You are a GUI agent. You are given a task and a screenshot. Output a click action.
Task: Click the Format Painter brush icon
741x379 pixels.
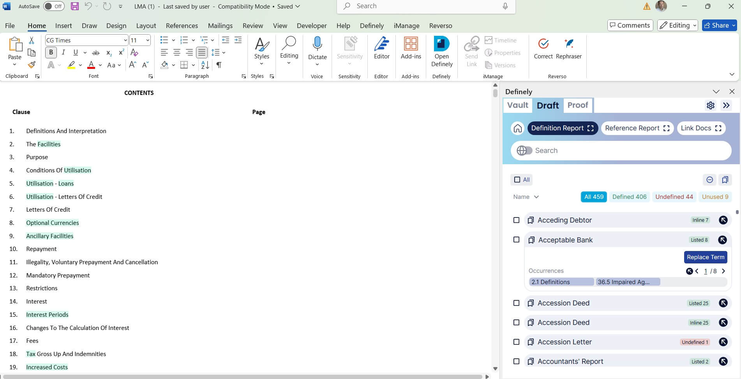(x=32, y=65)
